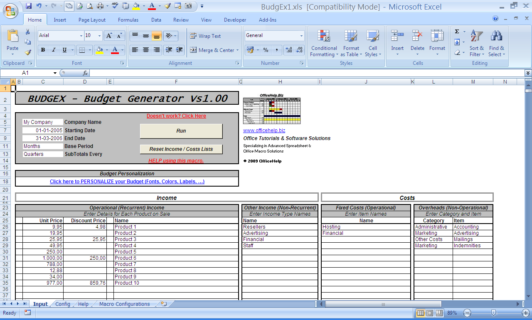
Task: Click the Find & Select binoculars icon
Action: click(x=496, y=43)
